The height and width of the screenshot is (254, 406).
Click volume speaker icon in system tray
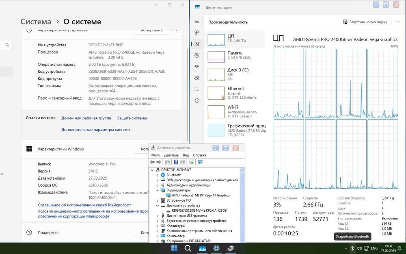click(359, 248)
